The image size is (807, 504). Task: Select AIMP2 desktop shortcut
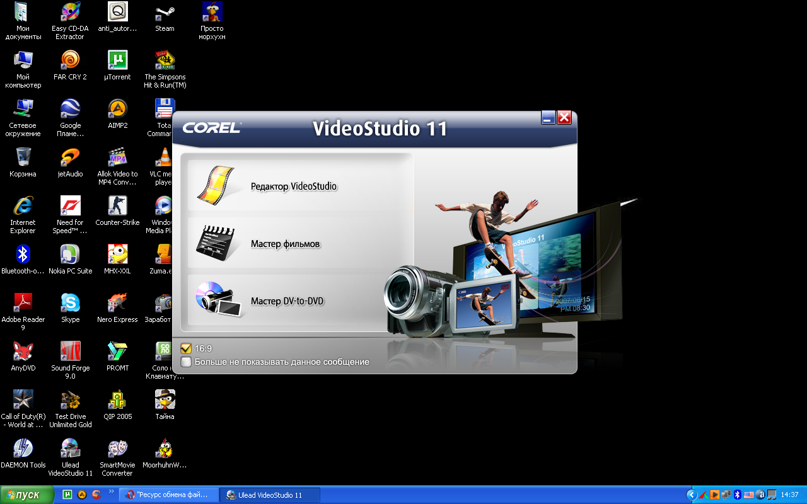click(x=117, y=114)
